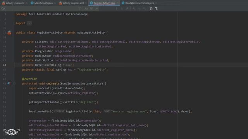
Task: Click the editText_register_email id reference
Action: tap(115, 130)
